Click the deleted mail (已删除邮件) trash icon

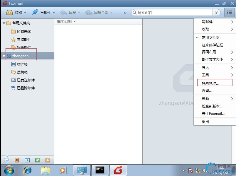click(14, 88)
